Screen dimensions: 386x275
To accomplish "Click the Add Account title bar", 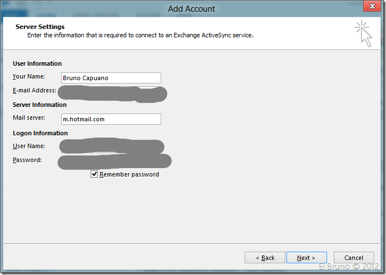I will point(191,8).
